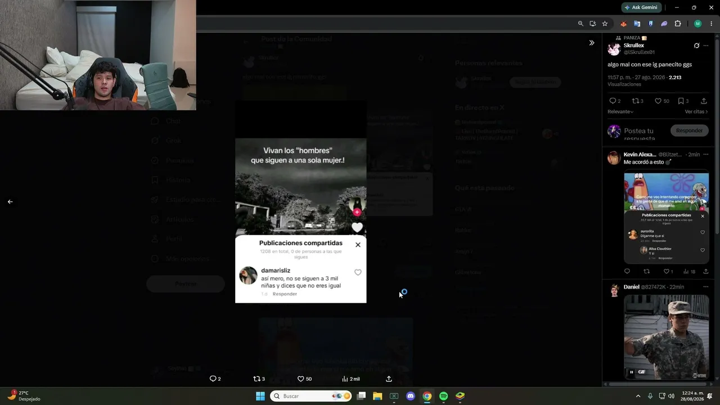The width and height of the screenshot is (720, 405).
Task: Click the side panel horizontal scrollbar
Action: tap(658, 384)
